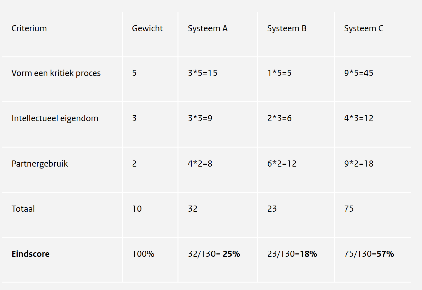Select the Systeem B header cell

[287, 28]
